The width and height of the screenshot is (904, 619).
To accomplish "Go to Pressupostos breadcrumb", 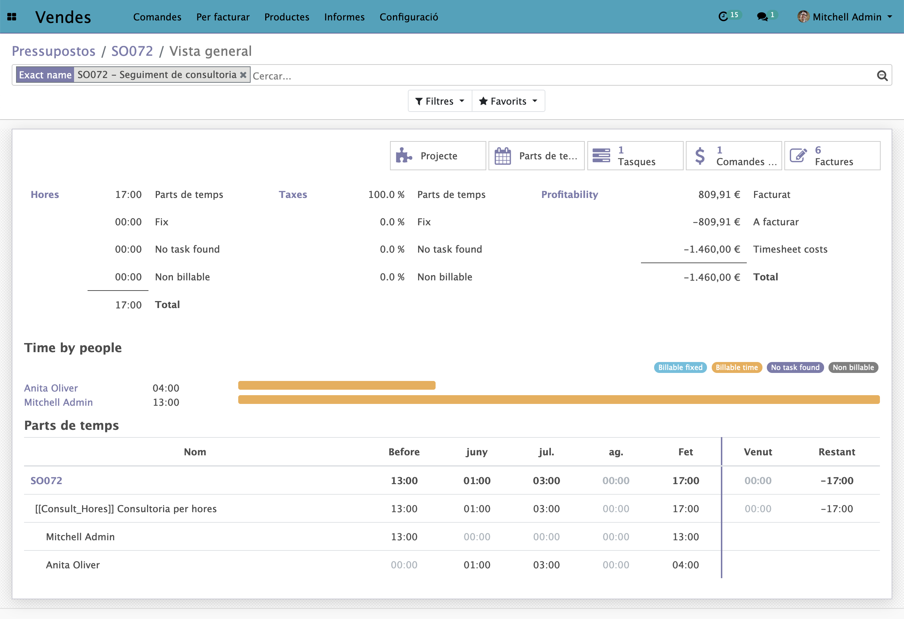I will [54, 51].
